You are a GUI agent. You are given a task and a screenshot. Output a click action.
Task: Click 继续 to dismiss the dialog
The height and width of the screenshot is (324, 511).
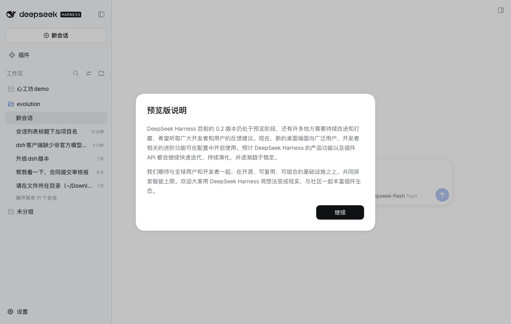click(x=340, y=212)
